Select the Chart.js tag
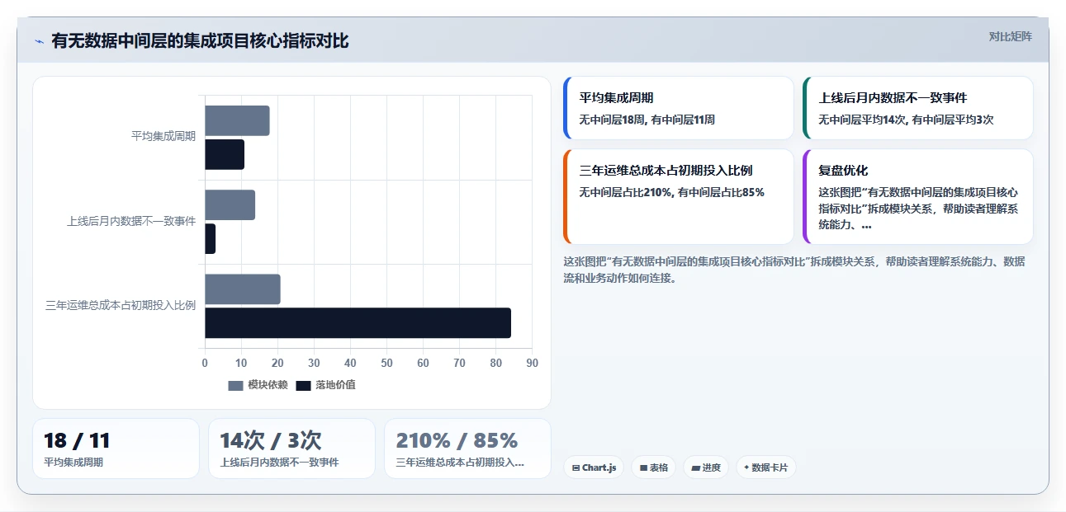Viewport: 1066px width, 512px height. click(594, 467)
